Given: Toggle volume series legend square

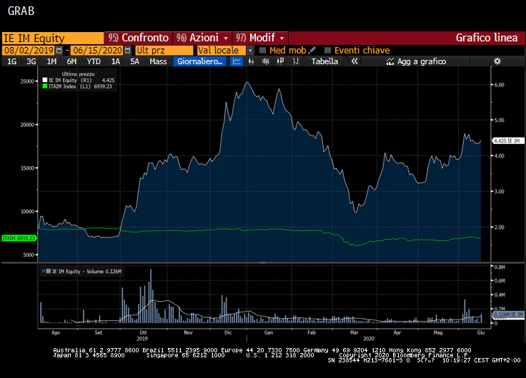Looking at the screenshot, I should tap(46, 271).
